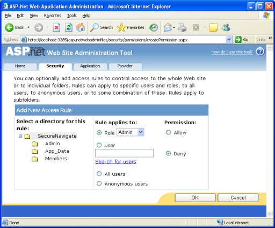Open the Favorites menu

click(53, 16)
